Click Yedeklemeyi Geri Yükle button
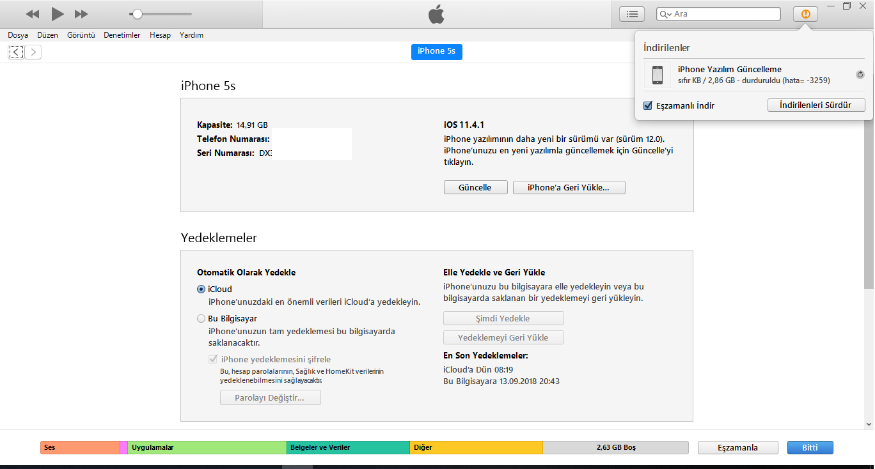Viewport: 875px width, 469px height. 503,337
